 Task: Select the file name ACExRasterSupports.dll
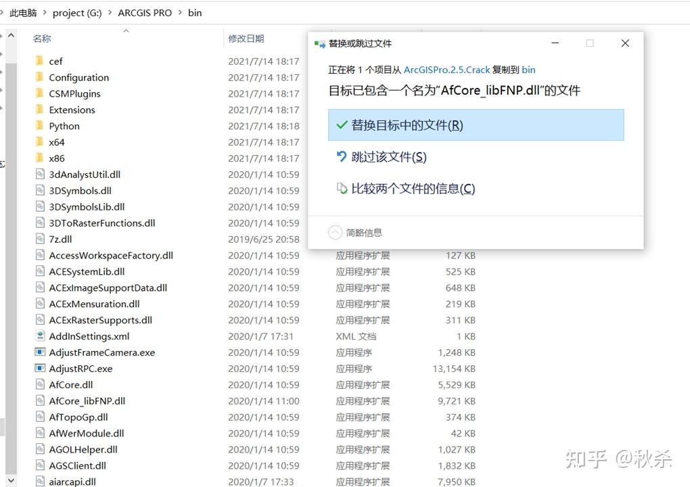100,320
